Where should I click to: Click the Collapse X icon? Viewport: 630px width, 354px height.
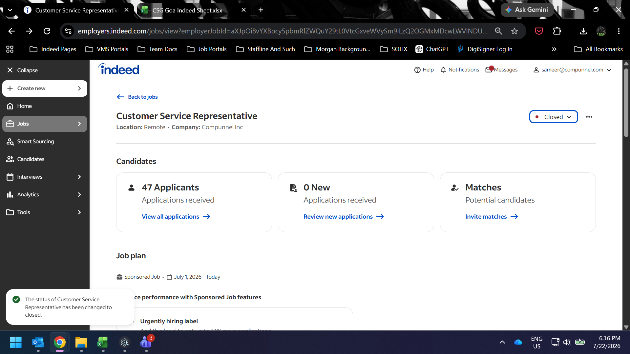click(x=10, y=70)
